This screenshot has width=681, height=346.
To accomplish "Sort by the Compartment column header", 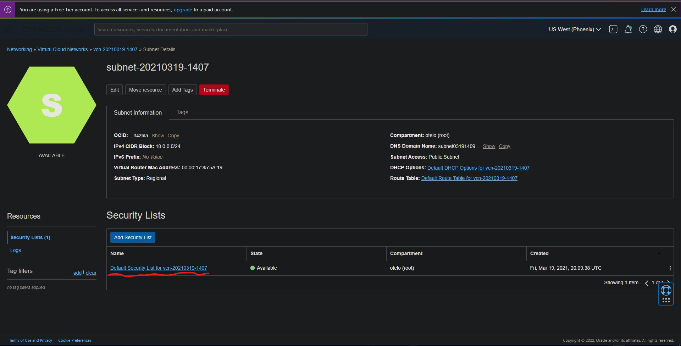I will pos(406,253).
